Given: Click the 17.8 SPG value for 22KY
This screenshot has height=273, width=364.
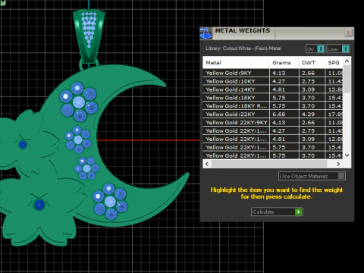Looking at the screenshot, I should pos(335,115).
